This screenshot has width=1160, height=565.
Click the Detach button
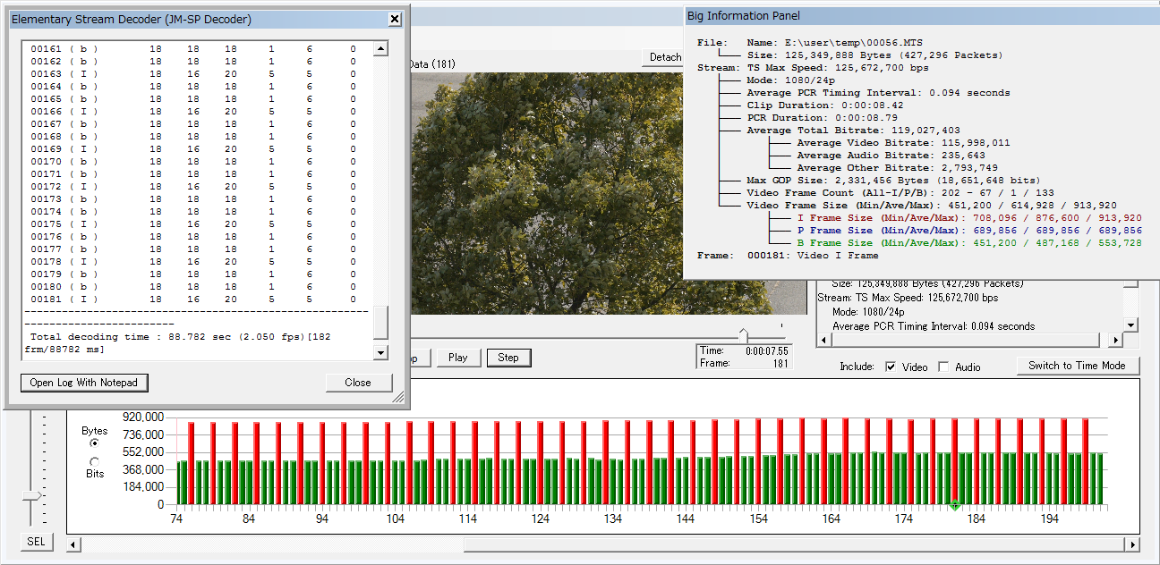[x=664, y=57]
